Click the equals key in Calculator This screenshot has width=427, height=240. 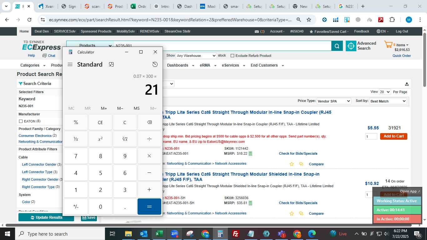pos(149,207)
